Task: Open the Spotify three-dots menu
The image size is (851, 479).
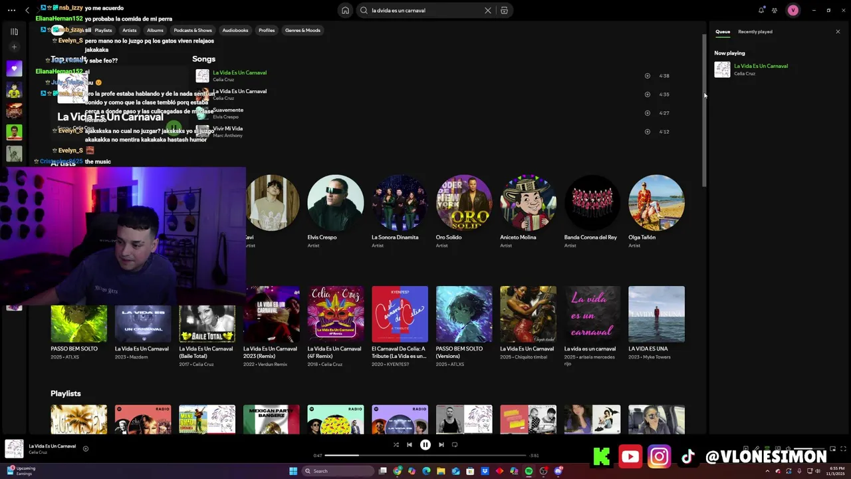Action: click(x=11, y=11)
